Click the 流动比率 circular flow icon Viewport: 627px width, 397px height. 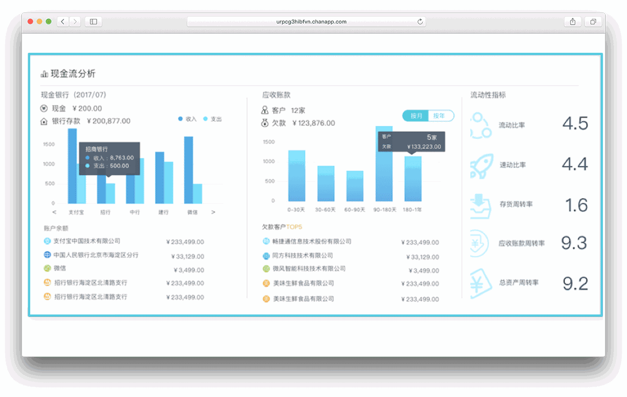[x=481, y=126]
